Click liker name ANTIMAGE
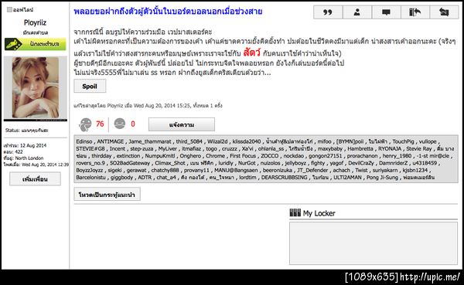464x285 pixels. point(111,141)
